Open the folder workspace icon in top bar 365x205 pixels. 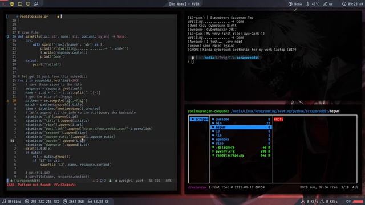[x=20, y=4]
